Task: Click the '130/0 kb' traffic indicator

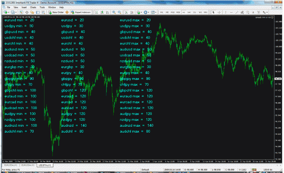Action: coord(268,170)
